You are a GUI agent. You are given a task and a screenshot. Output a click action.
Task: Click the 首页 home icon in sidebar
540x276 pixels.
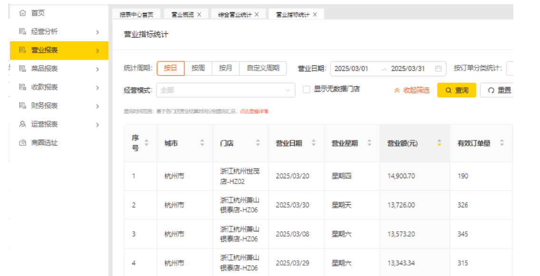pyautogui.click(x=22, y=13)
